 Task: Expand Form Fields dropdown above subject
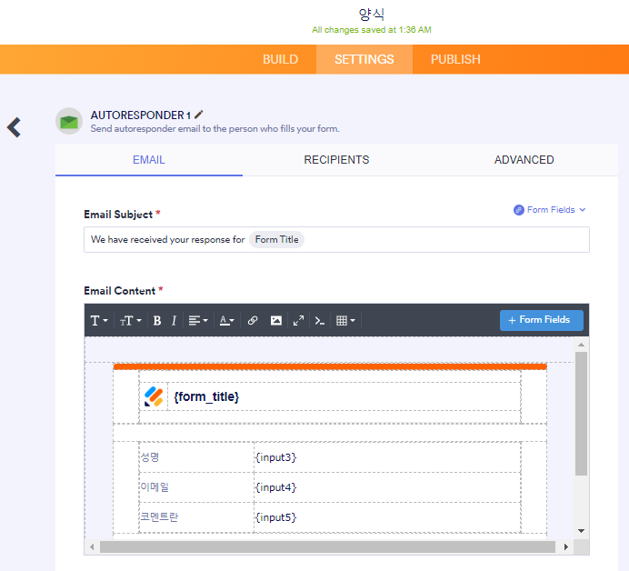(550, 210)
